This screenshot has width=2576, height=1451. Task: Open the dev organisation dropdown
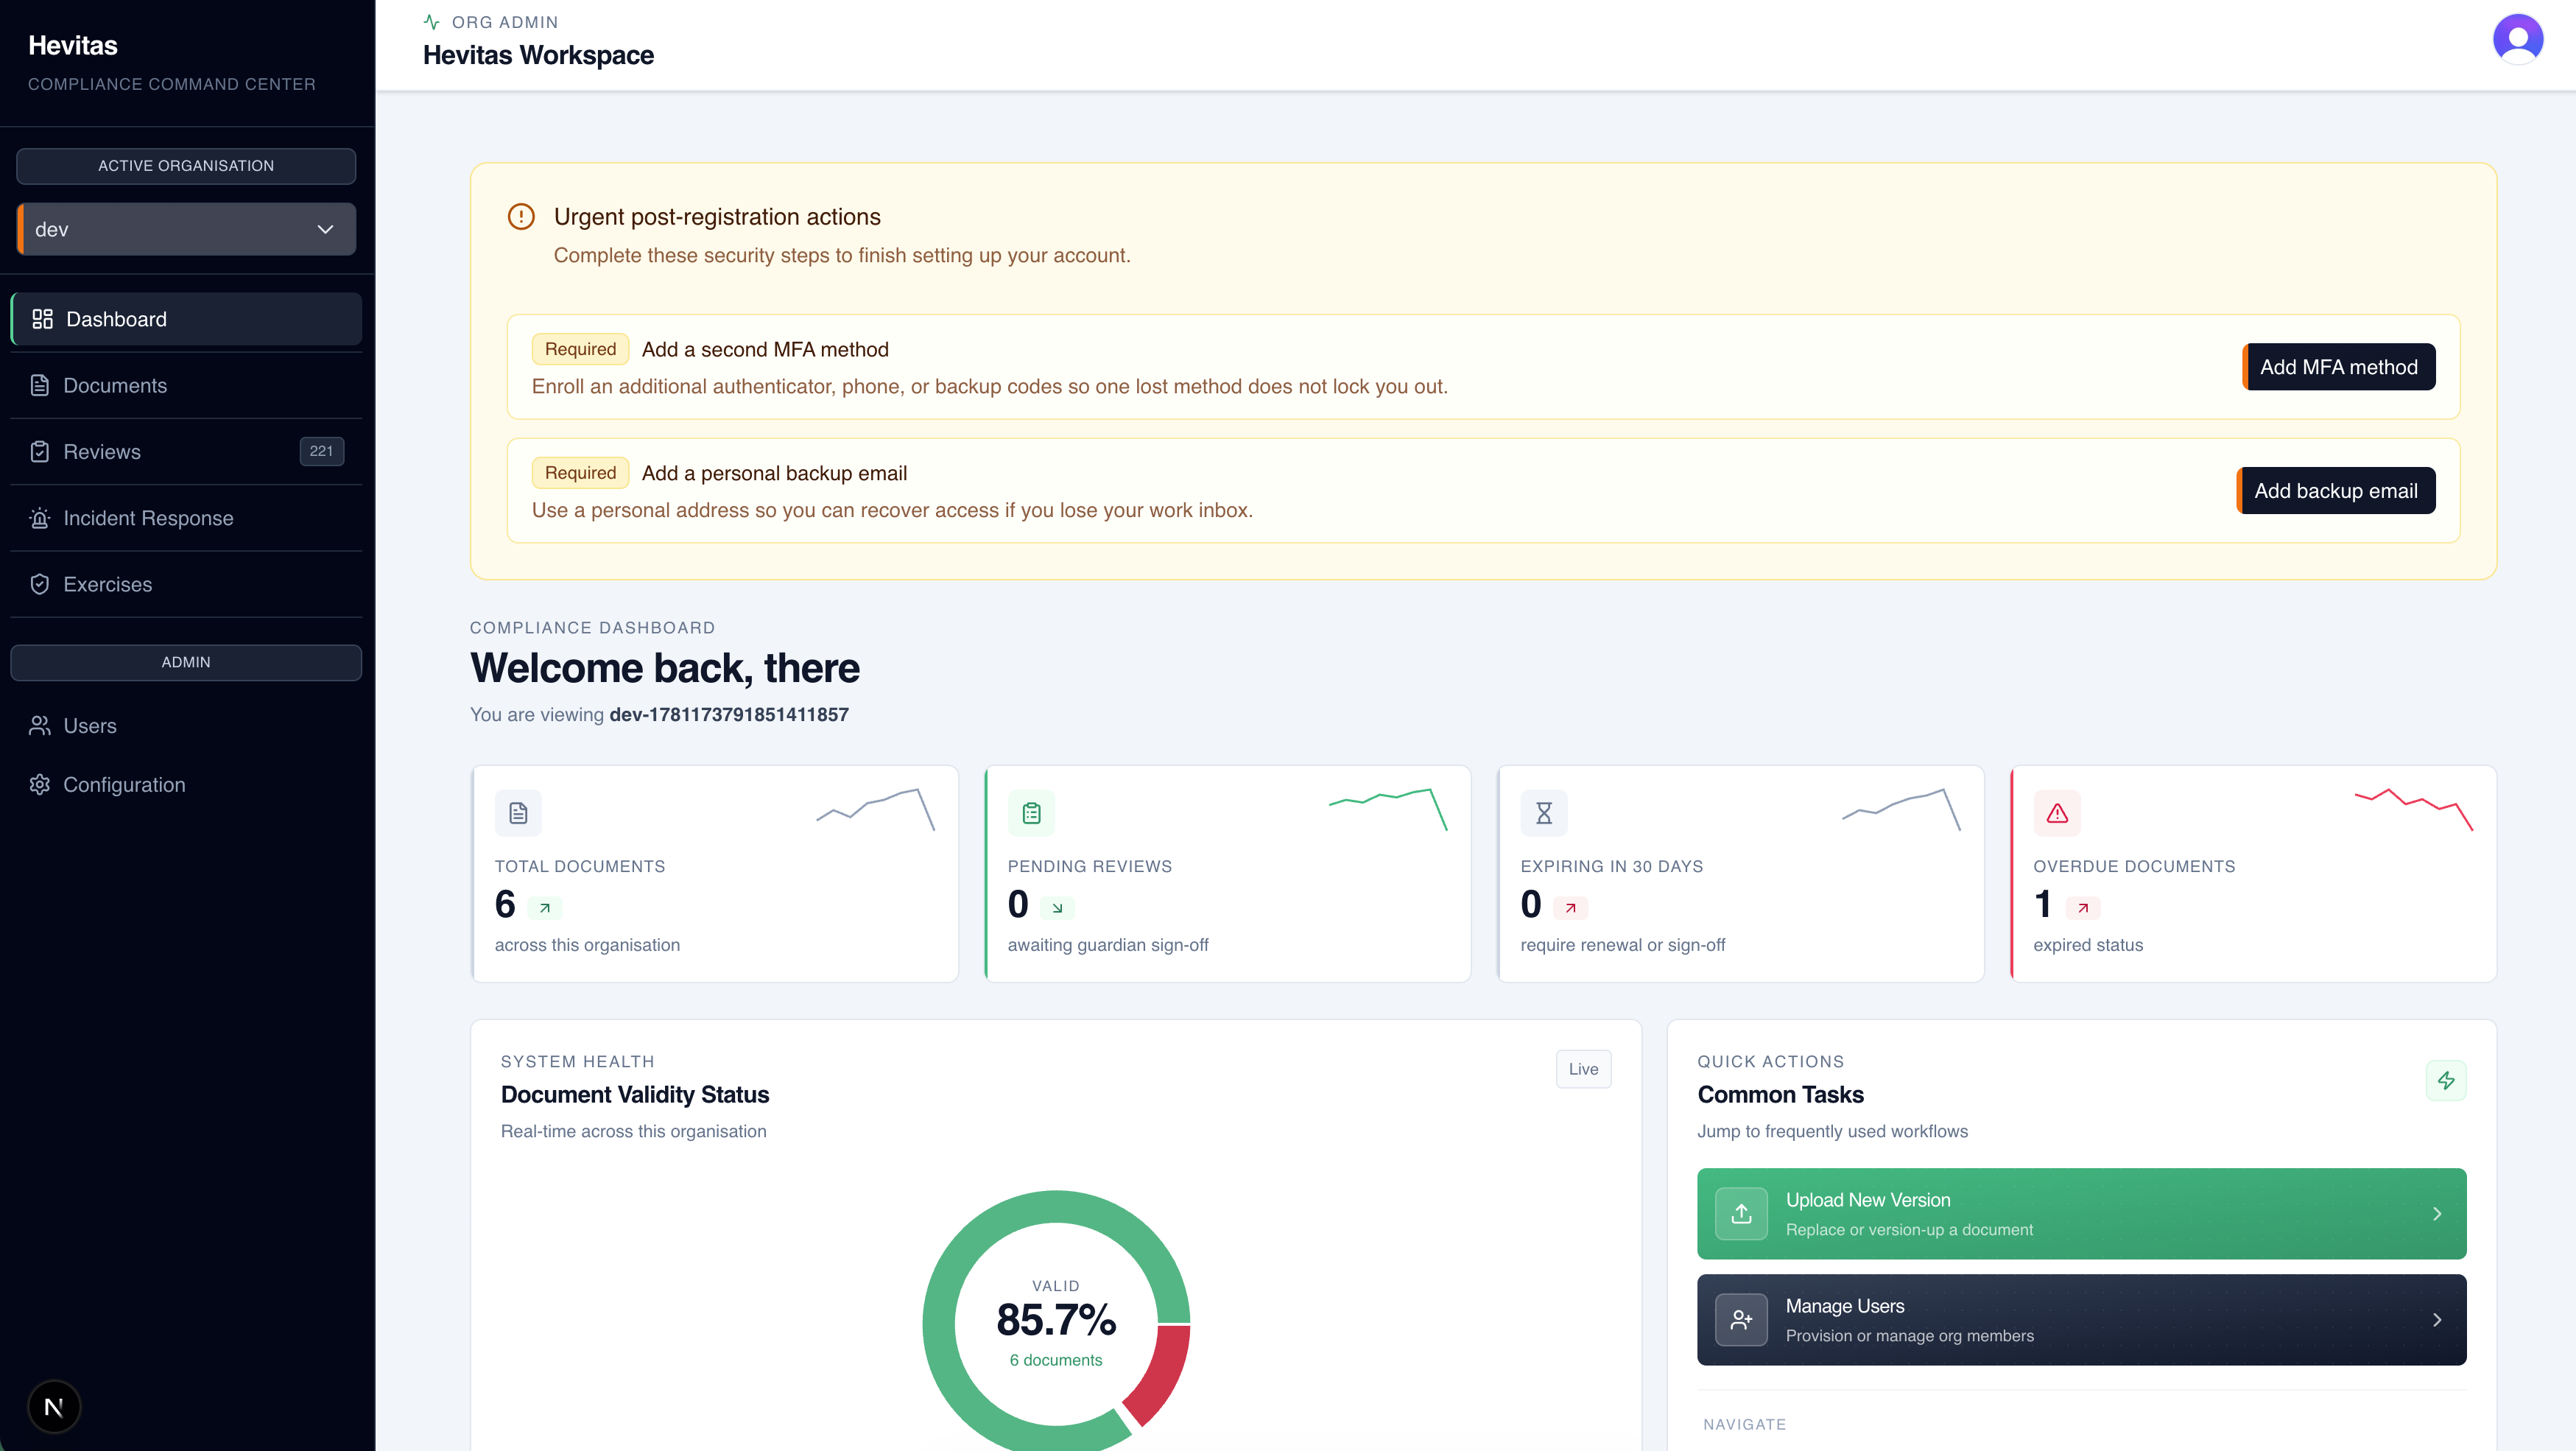(x=186, y=229)
